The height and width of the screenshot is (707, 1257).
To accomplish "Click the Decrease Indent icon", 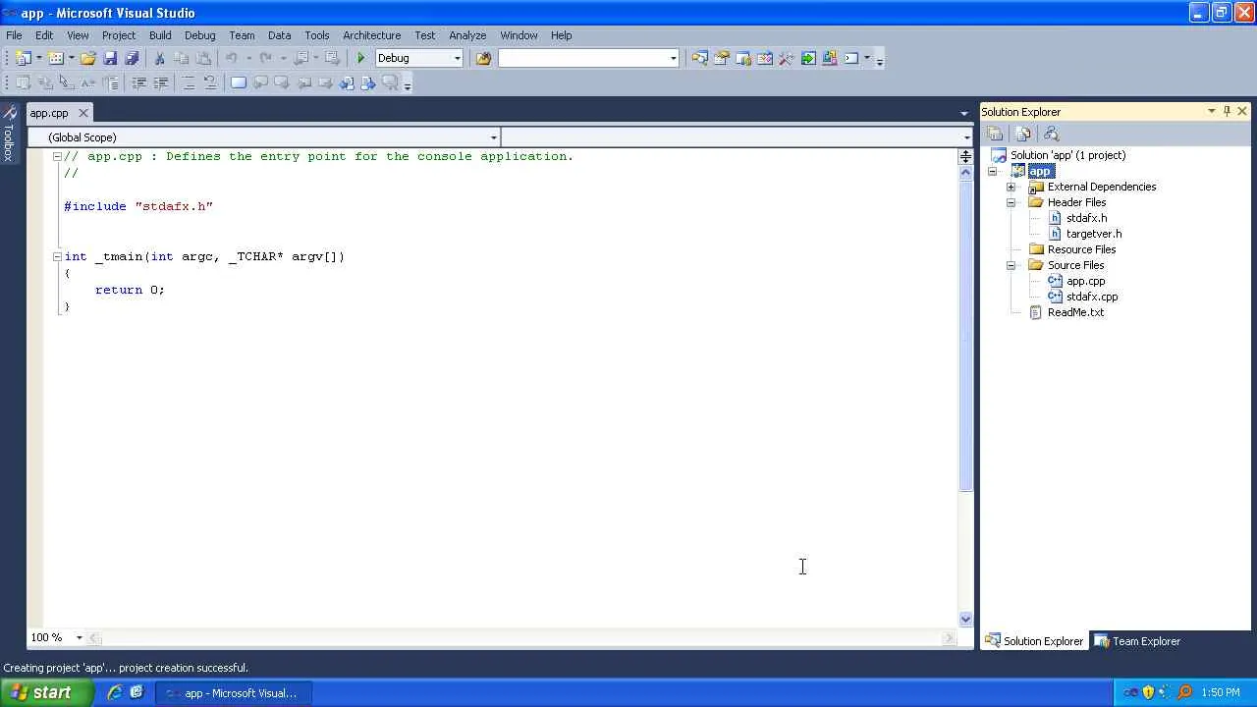I will pyautogui.click(x=139, y=83).
